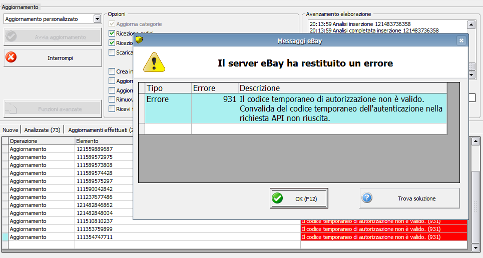This screenshot has width=483, height=258.
Task: Close the Messaggi eBay dialog
Action: coord(461,40)
